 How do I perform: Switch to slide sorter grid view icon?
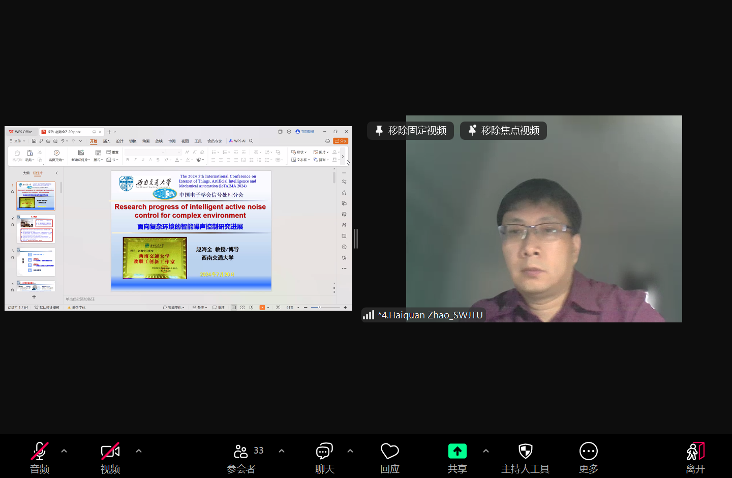click(242, 308)
